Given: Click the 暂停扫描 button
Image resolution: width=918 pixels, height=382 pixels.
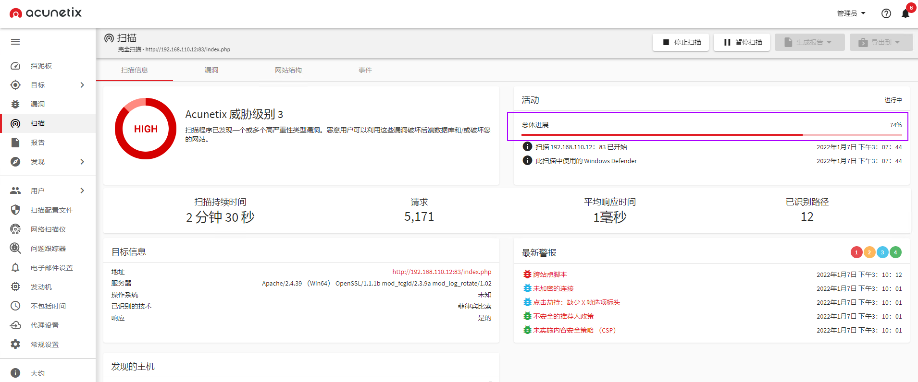Looking at the screenshot, I should click(x=742, y=42).
